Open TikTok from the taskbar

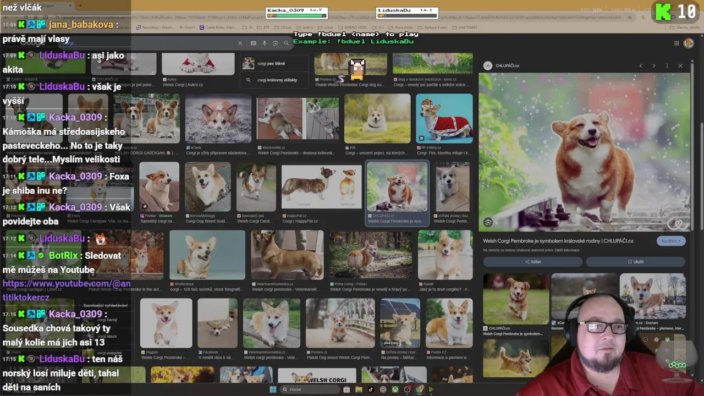coord(371,389)
